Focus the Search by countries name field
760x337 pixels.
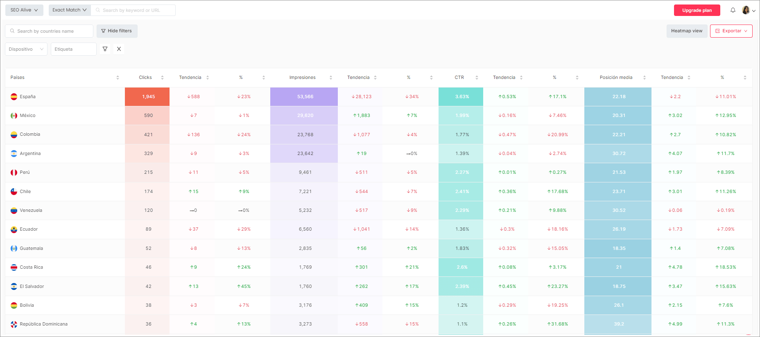pos(52,31)
